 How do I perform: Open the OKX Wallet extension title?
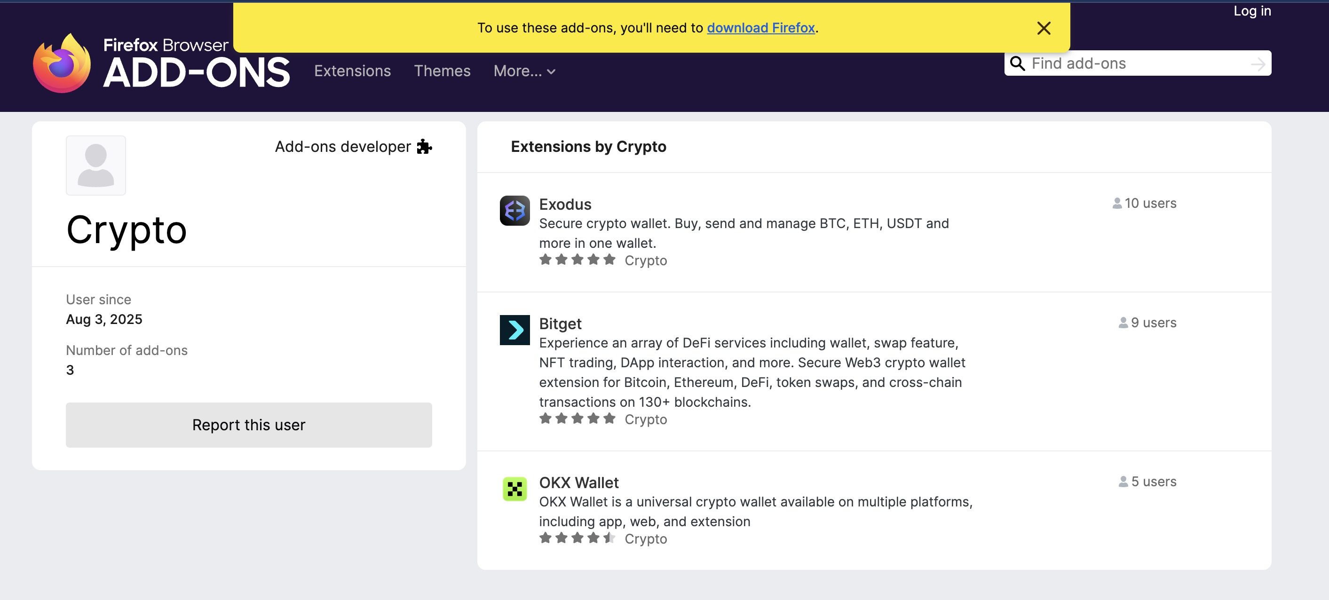pyautogui.click(x=578, y=482)
